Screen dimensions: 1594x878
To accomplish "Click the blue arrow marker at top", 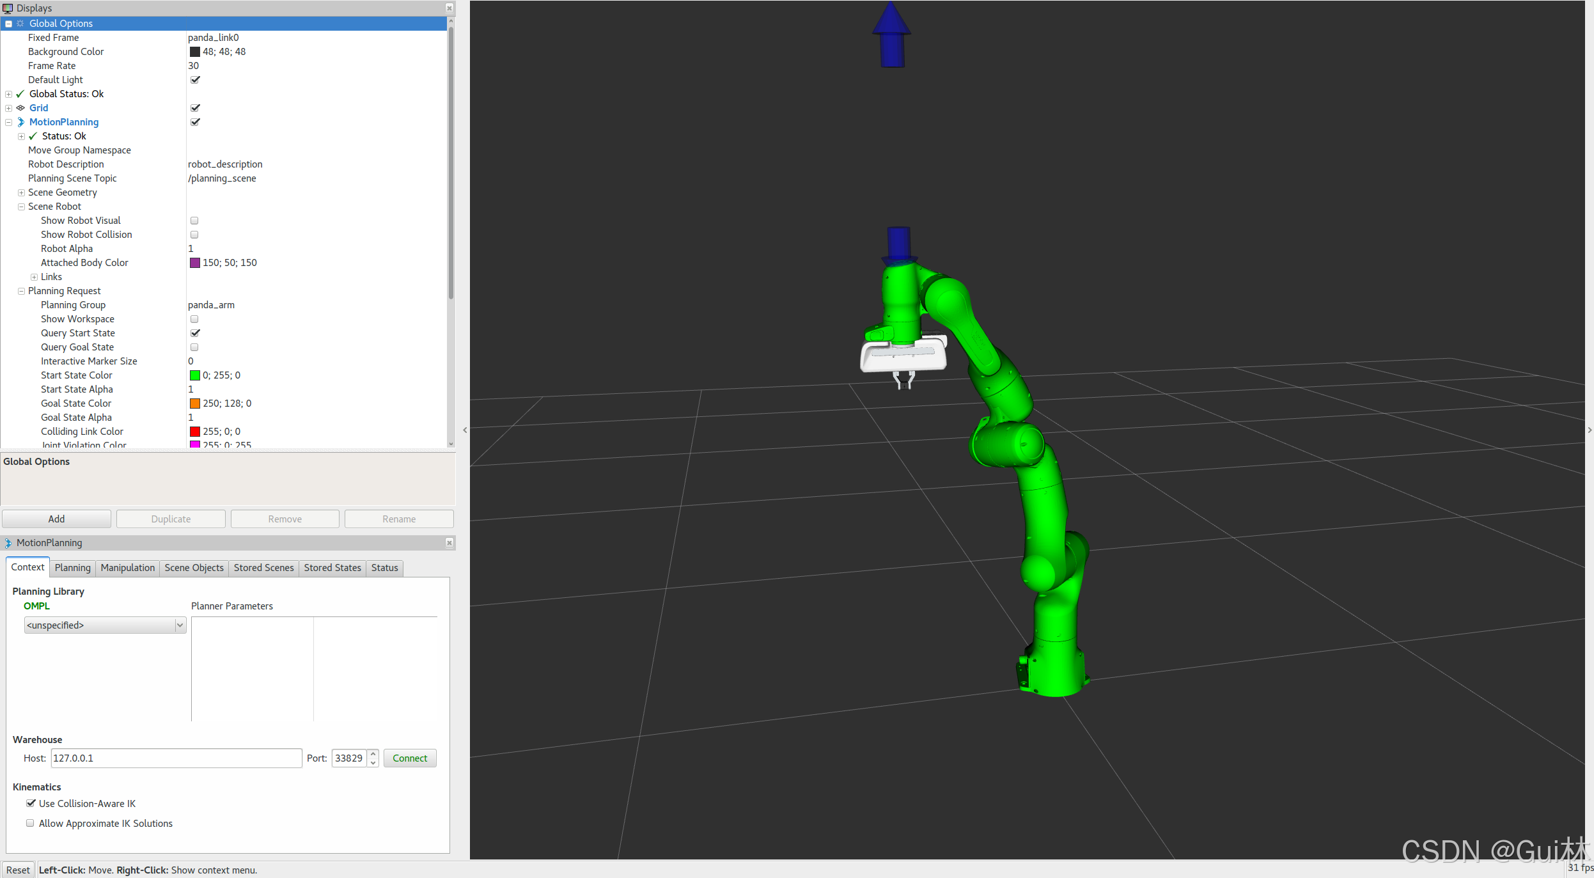I will point(891,35).
